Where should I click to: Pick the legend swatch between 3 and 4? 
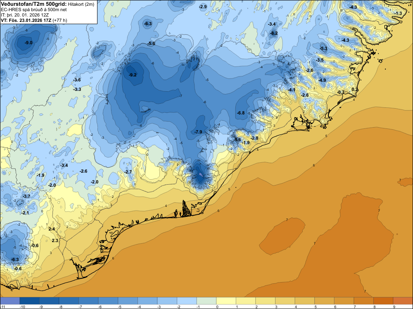pos(285,300)
